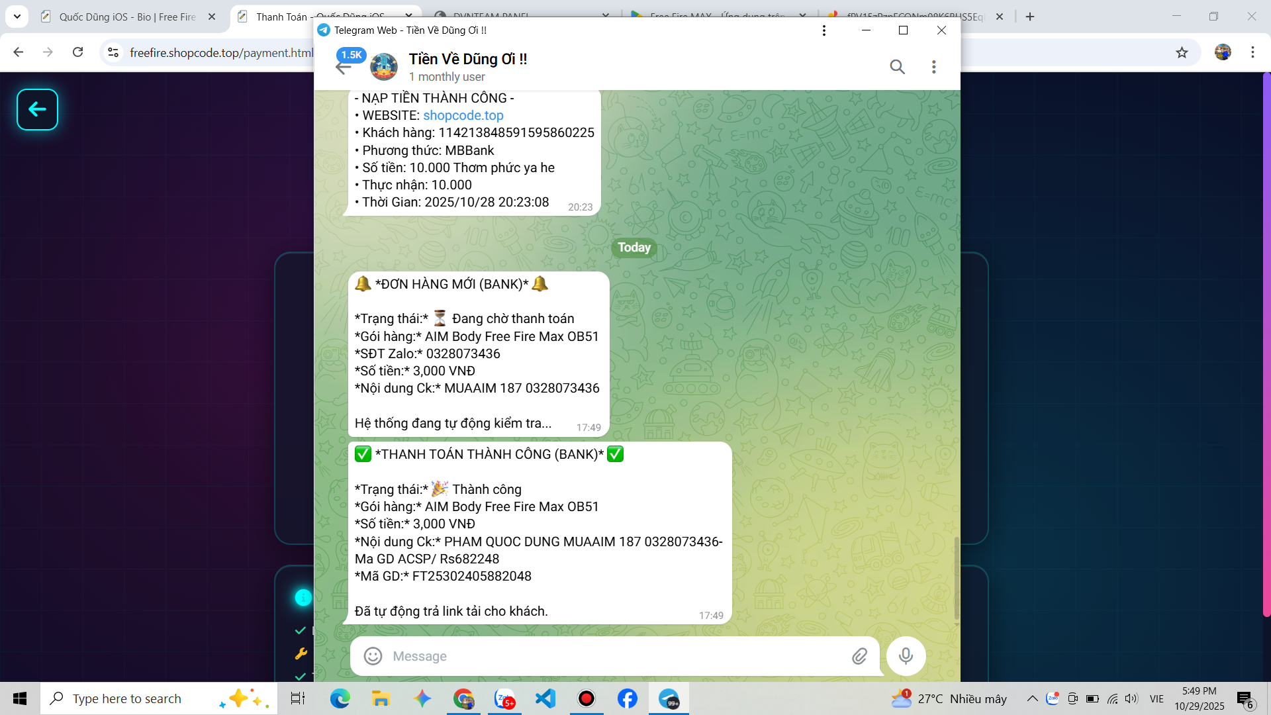View site information icon in address bar
The image size is (1271, 715).
113,52
